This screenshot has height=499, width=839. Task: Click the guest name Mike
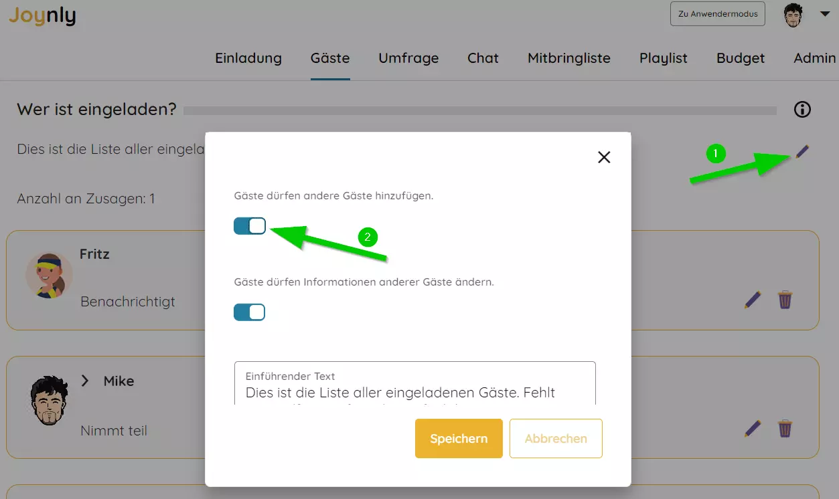[x=119, y=381]
